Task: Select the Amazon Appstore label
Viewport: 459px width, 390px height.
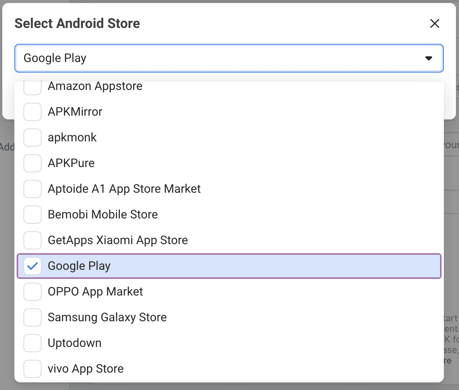Action: 95,86
